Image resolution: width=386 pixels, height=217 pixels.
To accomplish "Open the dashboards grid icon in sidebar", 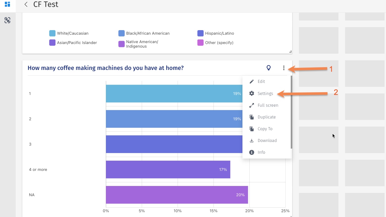I will (x=8, y=5).
